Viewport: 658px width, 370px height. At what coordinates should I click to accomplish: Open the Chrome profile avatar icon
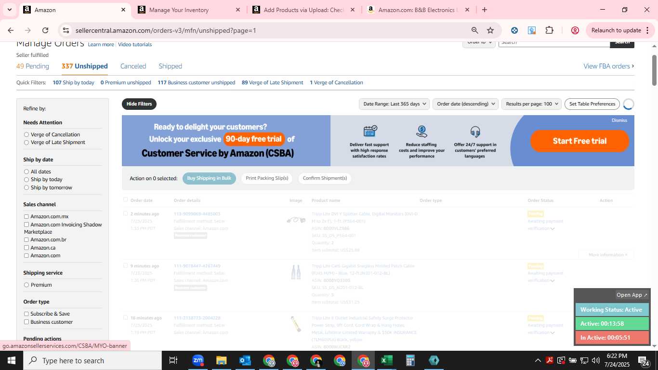[575, 30]
